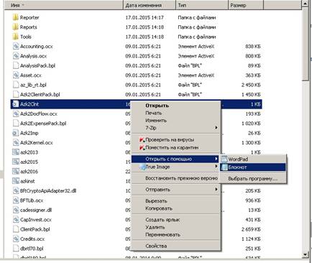Expand the 7-Zip submenu arrow

click(x=216, y=128)
